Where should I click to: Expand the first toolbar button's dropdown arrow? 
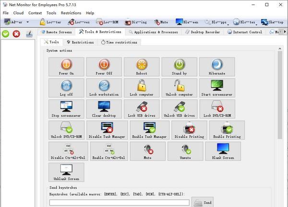tap(27, 22)
